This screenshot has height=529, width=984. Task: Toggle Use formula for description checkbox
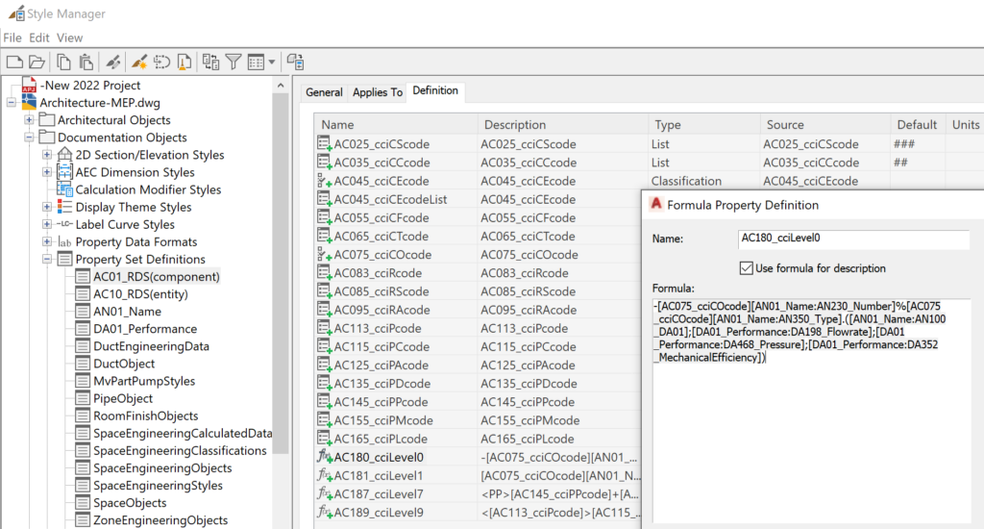(746, 268)
